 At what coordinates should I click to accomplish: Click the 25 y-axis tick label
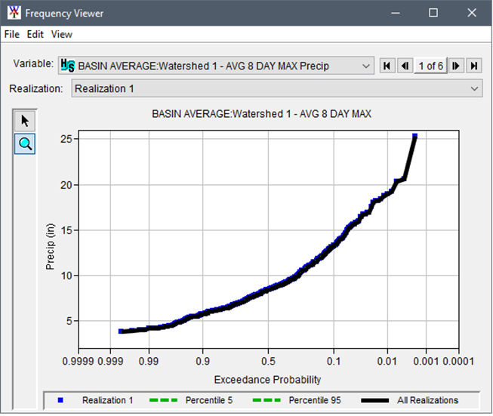(66, 139)
